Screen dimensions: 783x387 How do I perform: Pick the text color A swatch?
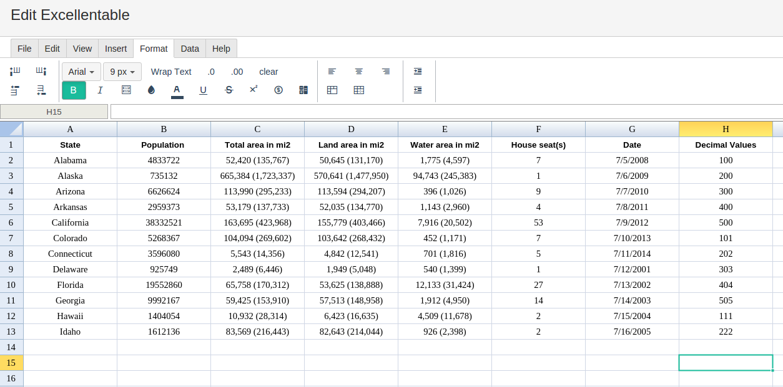point(177,90)
